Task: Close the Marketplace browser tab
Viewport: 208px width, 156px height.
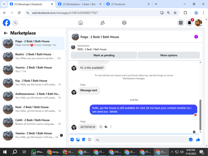Action: click(x=100, y=4)
